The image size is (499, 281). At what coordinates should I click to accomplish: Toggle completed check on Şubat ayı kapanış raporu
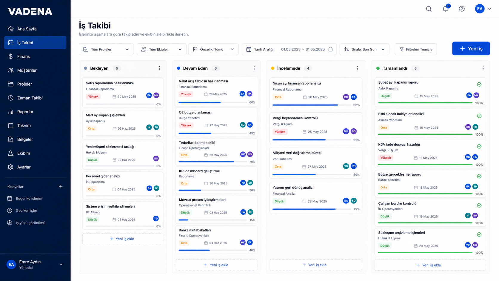[479, 85]
